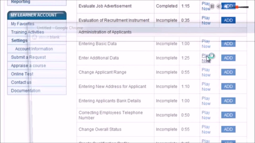Viewport: 255px width, 143px height.
Task: Play Now for Evaluation of Recruitment Instrument
Action: [x=206, y=20]
